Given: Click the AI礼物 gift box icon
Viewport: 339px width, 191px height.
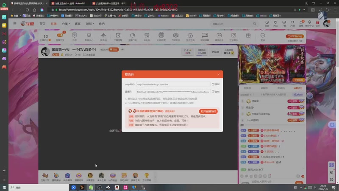Looking at the screenshot, I should click(147, 37).
